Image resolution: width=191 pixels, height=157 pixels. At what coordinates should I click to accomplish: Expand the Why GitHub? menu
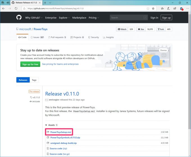point(34,18)
